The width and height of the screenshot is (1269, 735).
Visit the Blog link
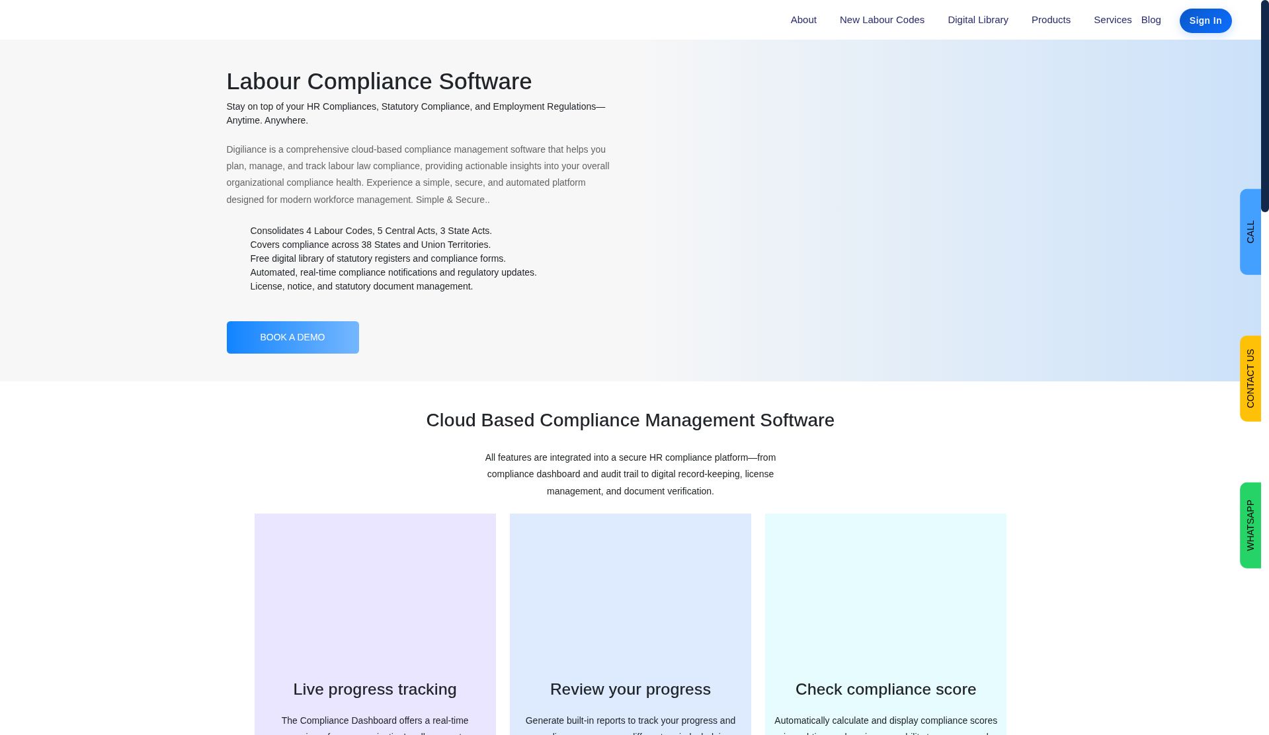tap(1151, 20)
